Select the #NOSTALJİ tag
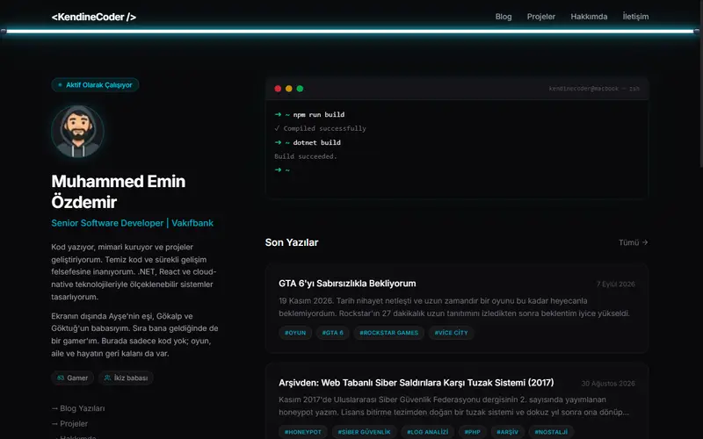The width and height of the screenshot is (703, 439). pos(551,432)
